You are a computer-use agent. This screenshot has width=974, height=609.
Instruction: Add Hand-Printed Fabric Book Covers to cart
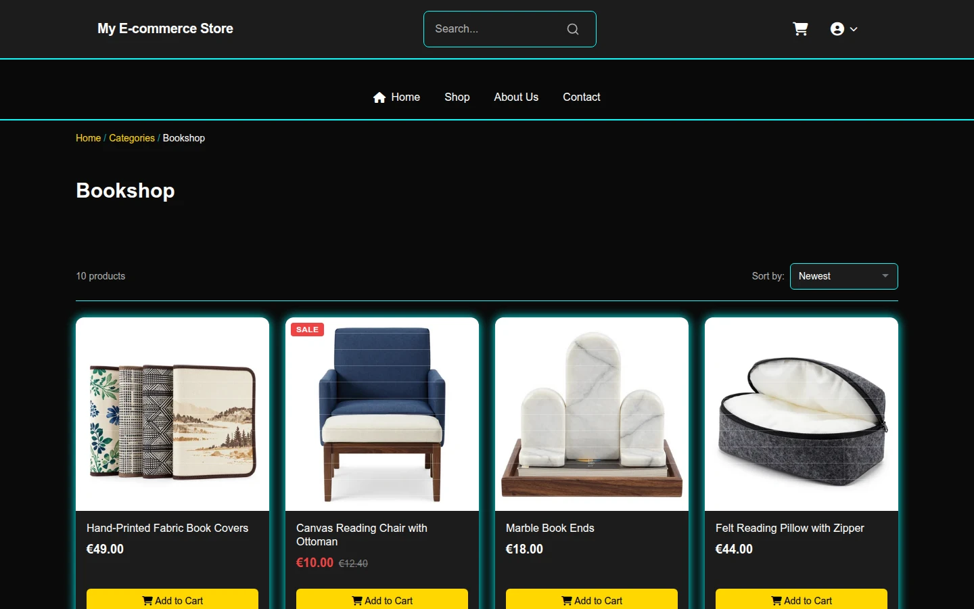[x=172, y=599]
